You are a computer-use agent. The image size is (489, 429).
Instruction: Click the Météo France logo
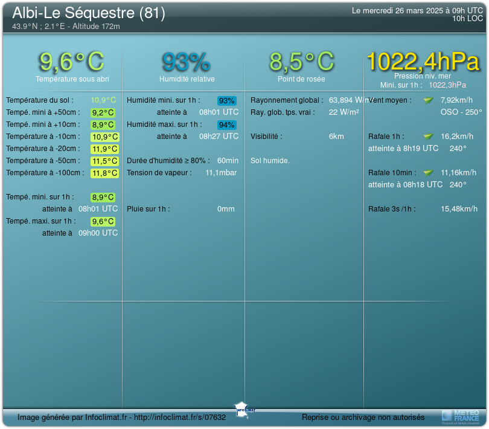(x=461, y=416)
